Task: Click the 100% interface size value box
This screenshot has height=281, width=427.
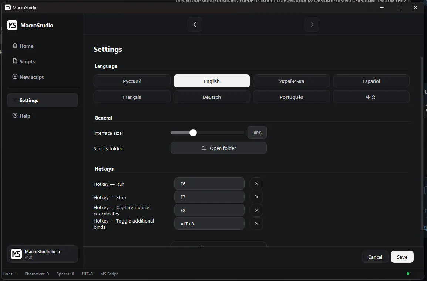Action: click(x=257, y=133)
